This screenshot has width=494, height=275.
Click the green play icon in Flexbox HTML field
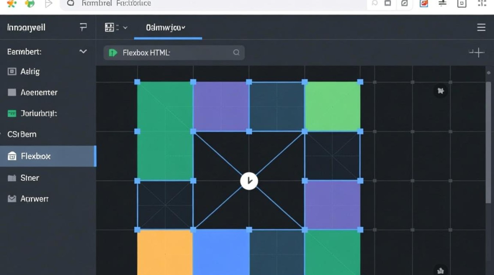pos(113,53)
